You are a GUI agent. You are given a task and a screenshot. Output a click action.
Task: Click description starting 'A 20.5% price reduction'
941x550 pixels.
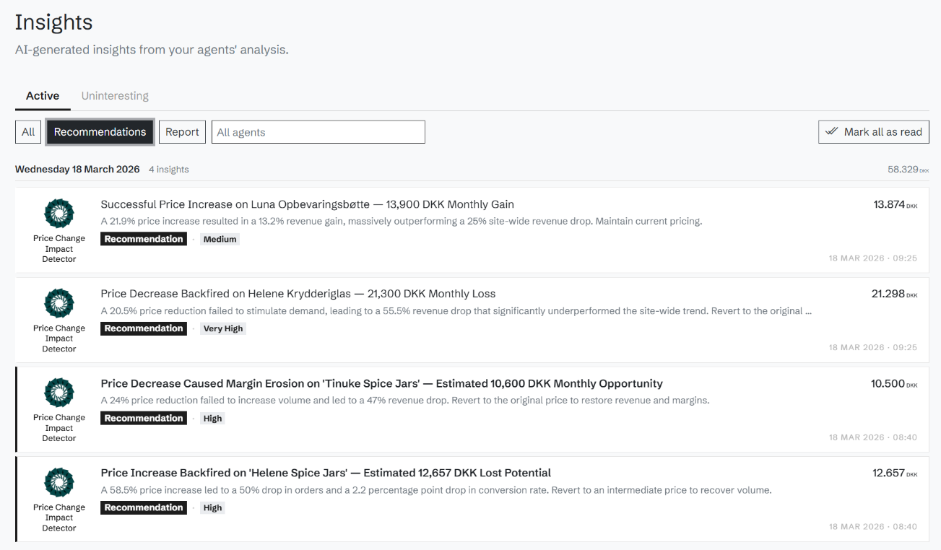(456, 310)
